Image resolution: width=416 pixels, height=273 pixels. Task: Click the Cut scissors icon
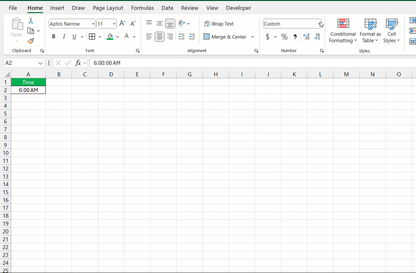[31, 21]
